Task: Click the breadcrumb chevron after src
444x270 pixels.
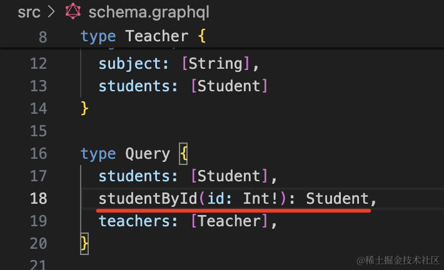Action: coord(53,12)
